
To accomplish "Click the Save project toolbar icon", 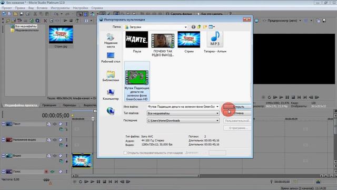I will (22, 14).
